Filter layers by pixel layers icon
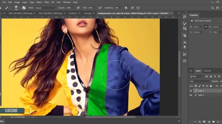222x124 pixels. click(x=207, y=76)
